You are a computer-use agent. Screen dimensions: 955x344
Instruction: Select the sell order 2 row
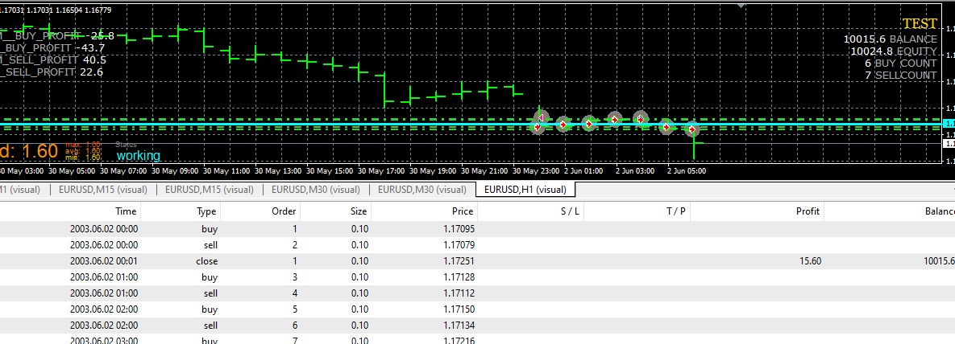click(x=477, y=245)
